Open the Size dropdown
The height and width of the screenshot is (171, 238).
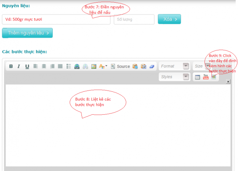[202, 66]
